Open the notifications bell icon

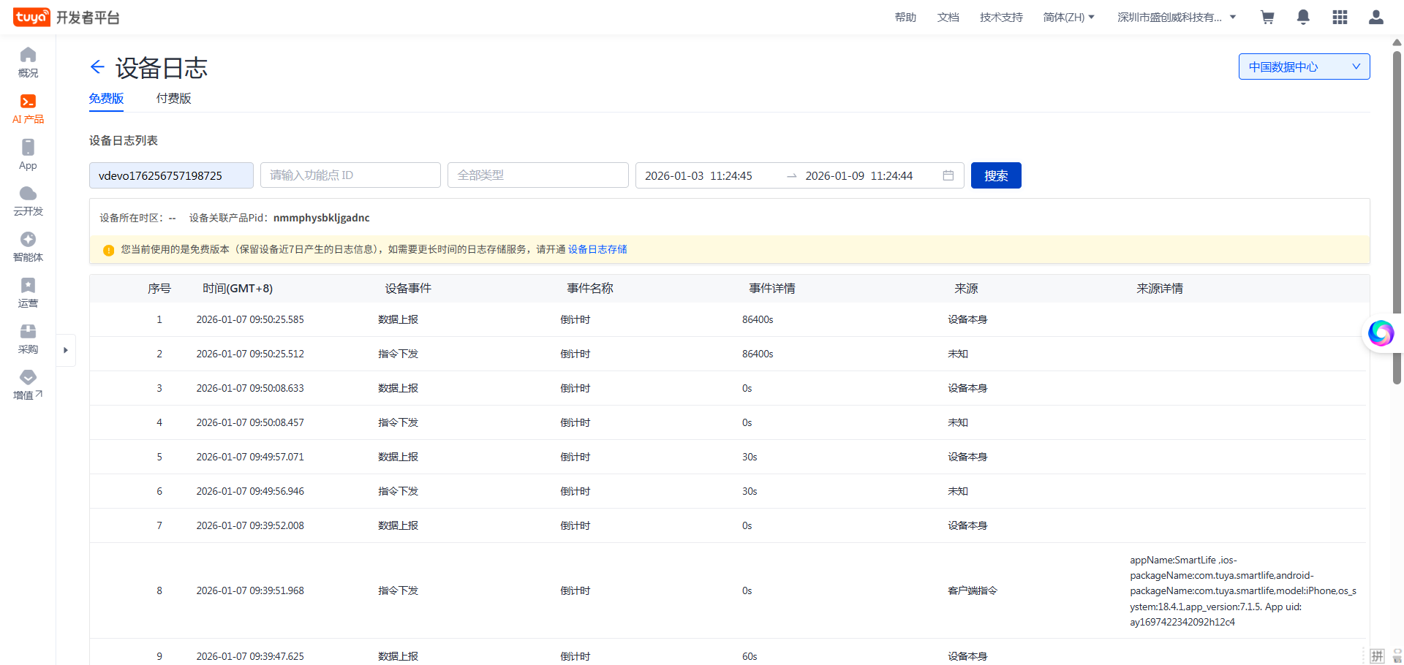[x=1303, y=17]
